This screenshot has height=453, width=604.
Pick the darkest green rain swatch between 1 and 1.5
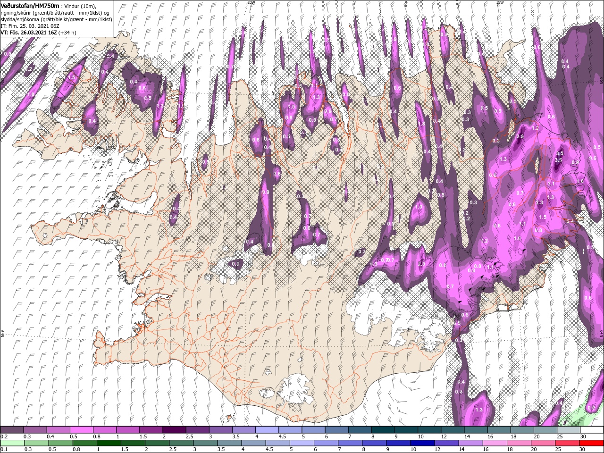(109, 443)
